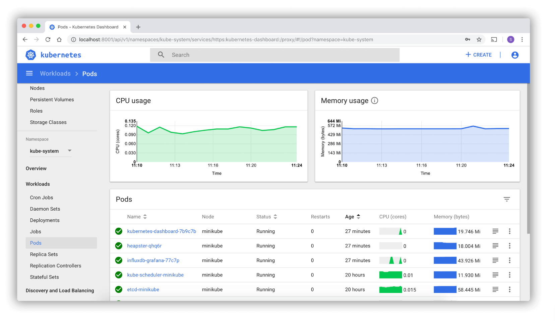The height and width of the screenshot is (321, 555).
Task: Select Deployments in the sidebar
Action: pos(45,220)
